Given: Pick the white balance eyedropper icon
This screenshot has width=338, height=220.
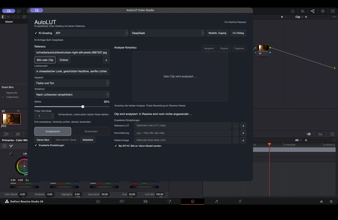Looking at the screenshot, I should coord(11,146).
